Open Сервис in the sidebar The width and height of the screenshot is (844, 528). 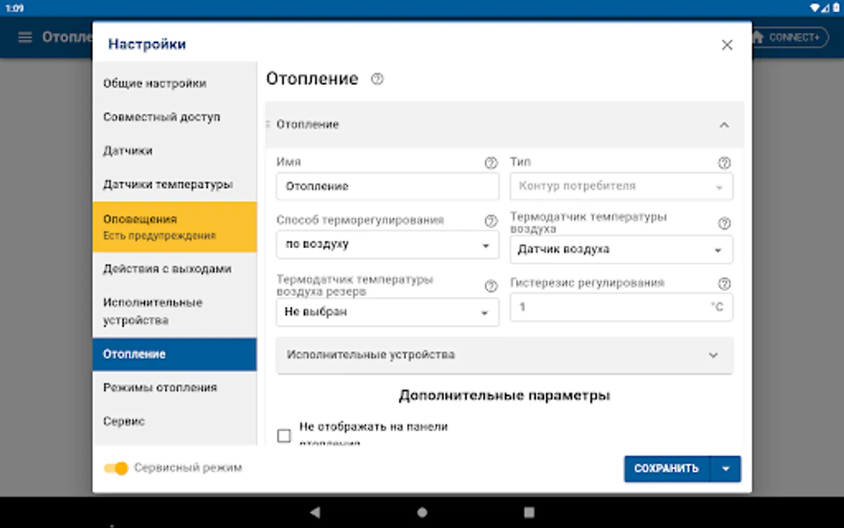(175, 421)
